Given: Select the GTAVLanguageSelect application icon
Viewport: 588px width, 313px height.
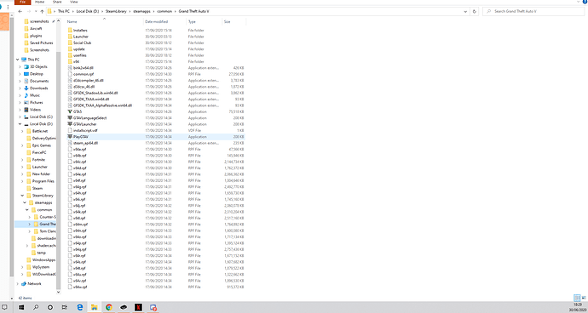Looking at the screenshot, I should pos(70,118).
